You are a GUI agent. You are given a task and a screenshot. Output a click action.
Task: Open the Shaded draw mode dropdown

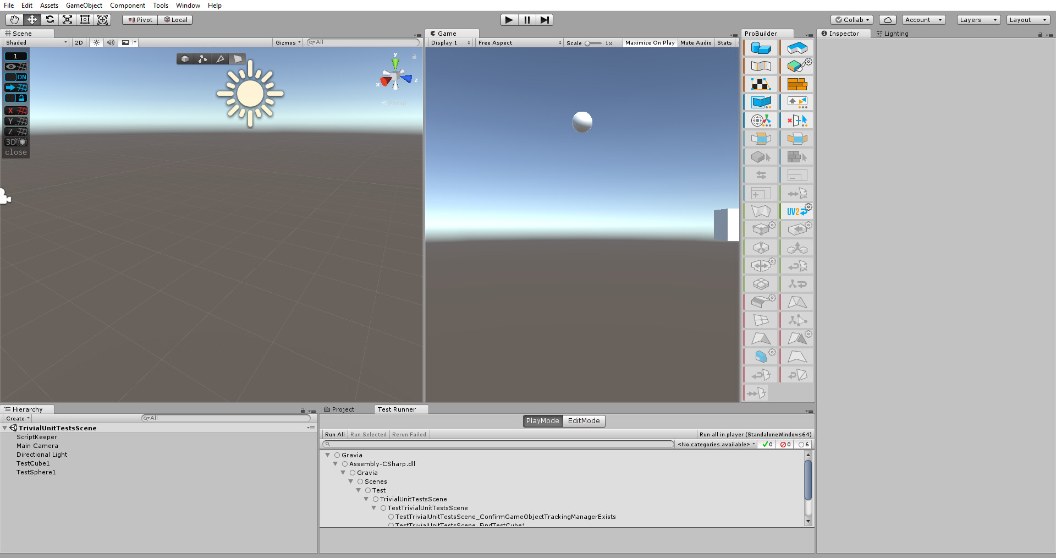click(36, 42)
